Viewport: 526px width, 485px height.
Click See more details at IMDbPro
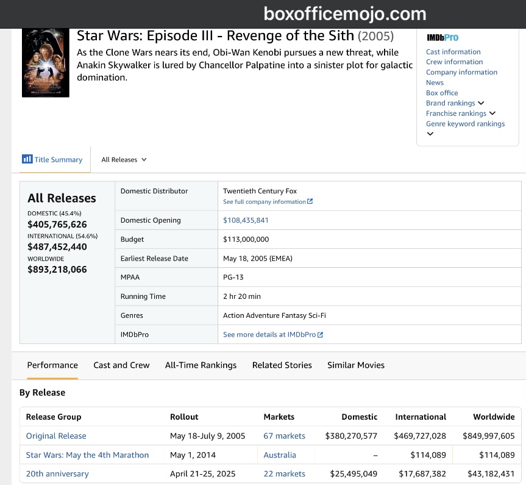click(x=269, y=334)
